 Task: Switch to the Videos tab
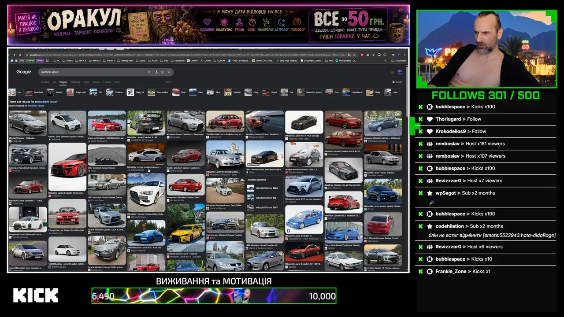coord(96,82)
